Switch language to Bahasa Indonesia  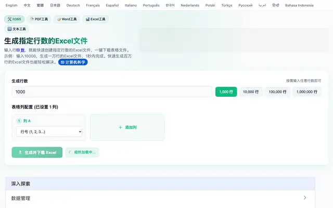tap(299, 5)
